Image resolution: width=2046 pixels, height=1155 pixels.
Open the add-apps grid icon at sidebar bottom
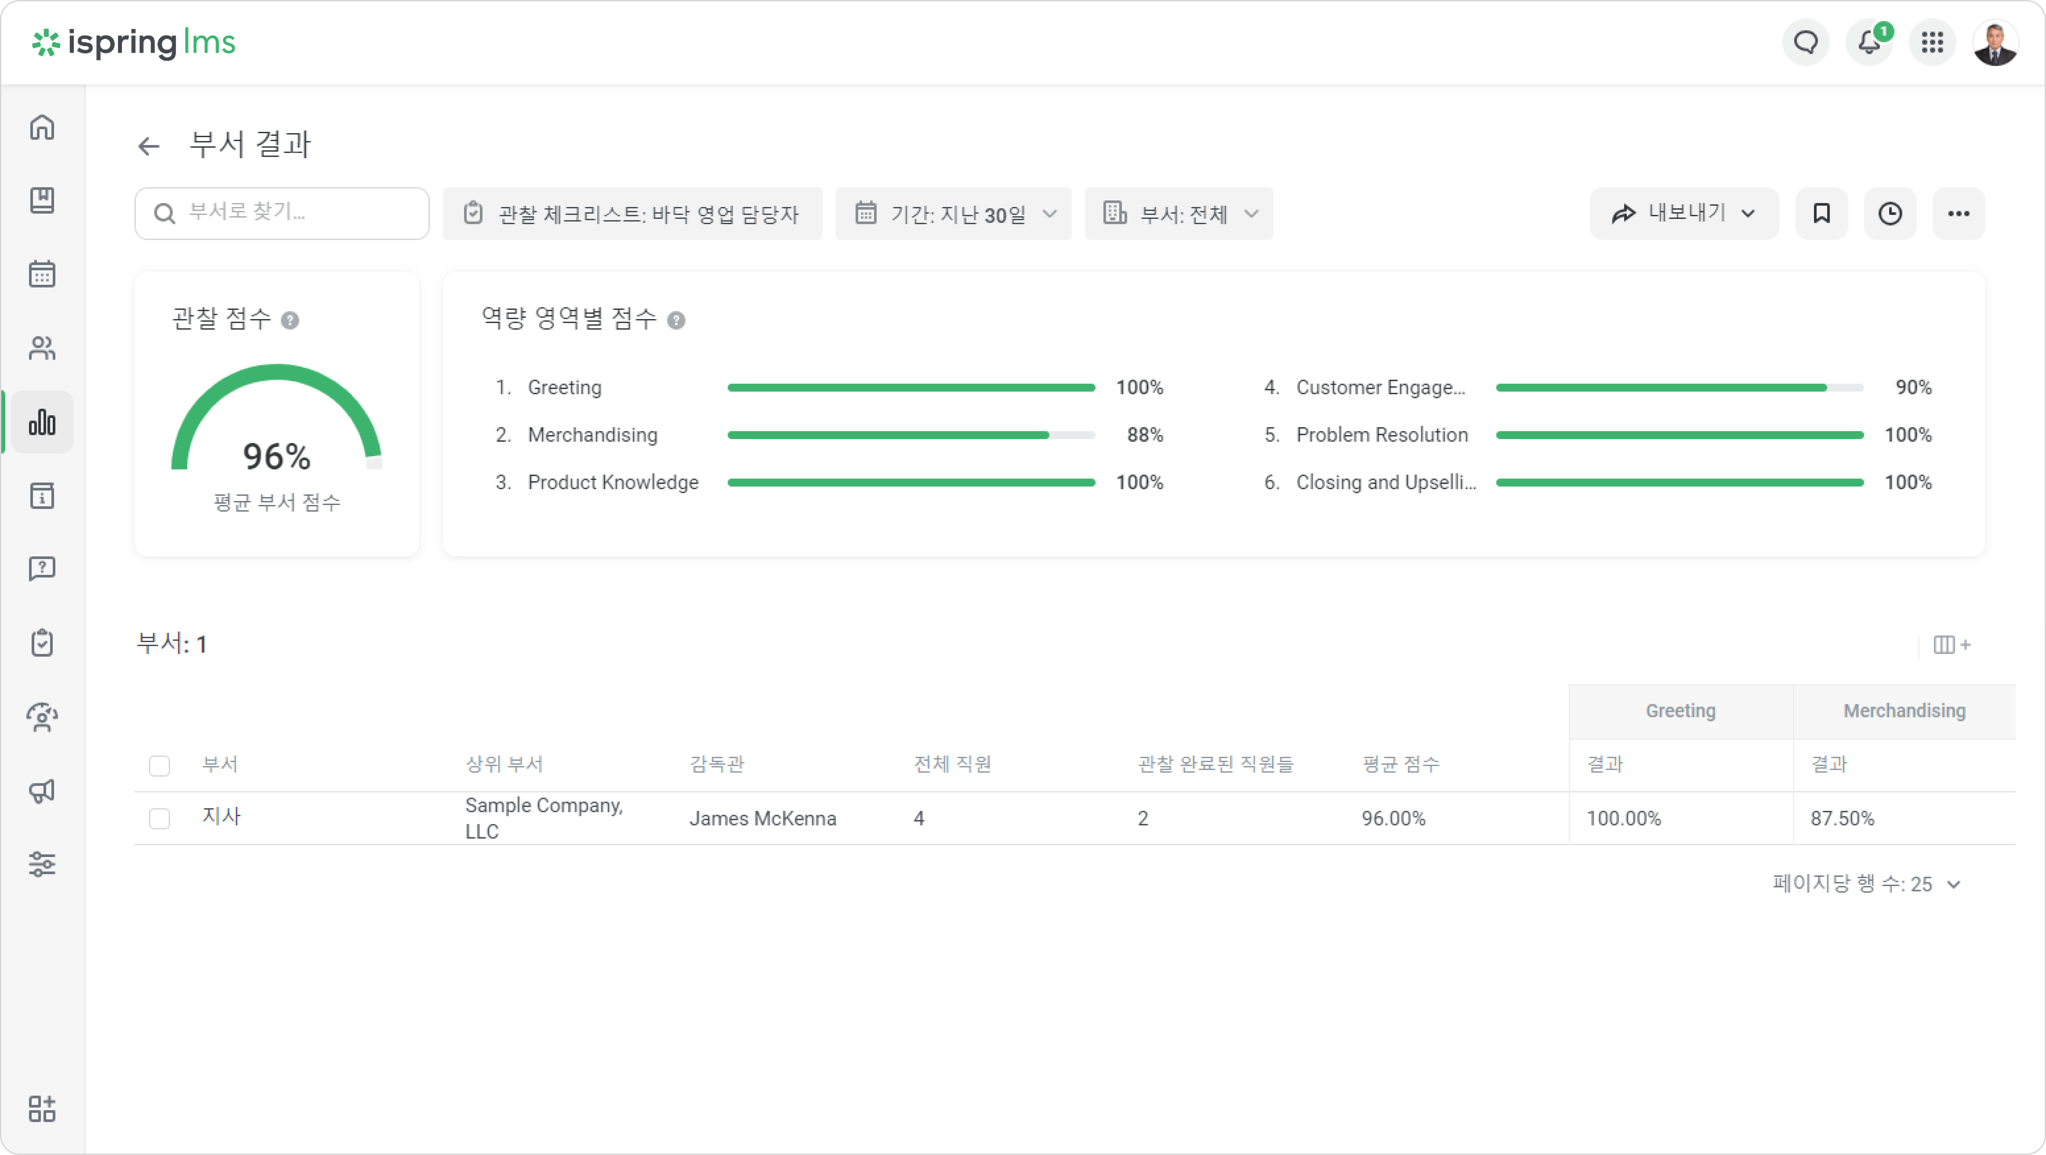point(42,1109)
